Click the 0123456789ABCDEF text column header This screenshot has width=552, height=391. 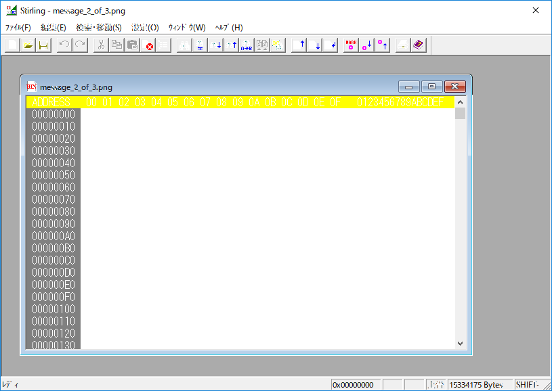click(400, 102)
